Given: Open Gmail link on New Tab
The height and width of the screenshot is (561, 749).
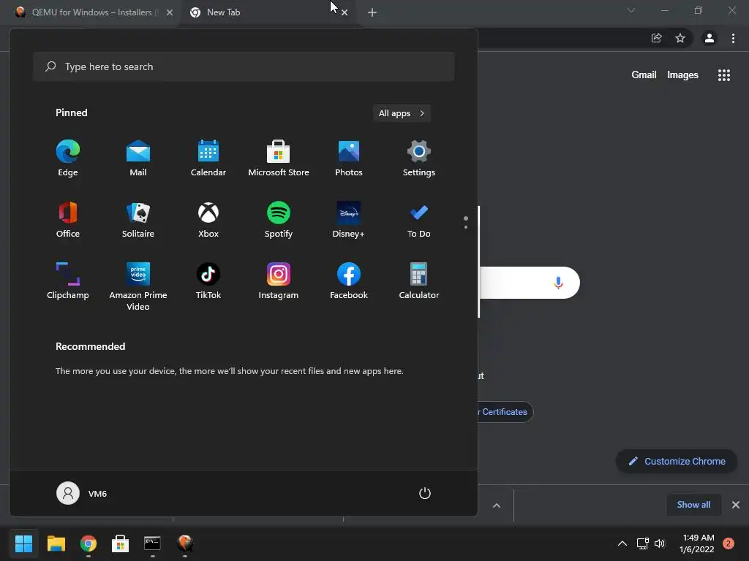Looking at the screenshot, I should click(x=644, y=75).
